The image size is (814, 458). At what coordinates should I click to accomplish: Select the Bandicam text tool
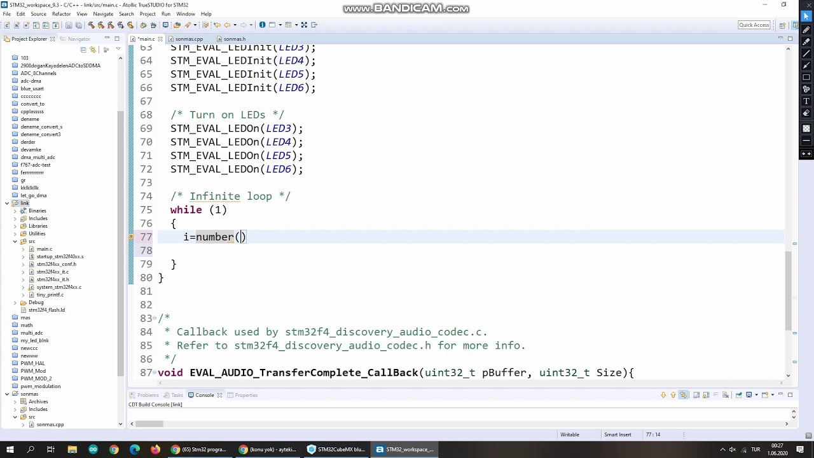[806, 102]
